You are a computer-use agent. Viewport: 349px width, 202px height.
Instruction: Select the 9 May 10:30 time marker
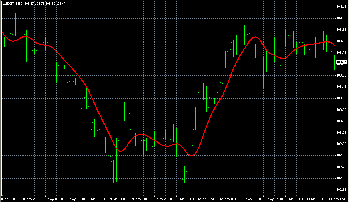[x=98, y=199]
